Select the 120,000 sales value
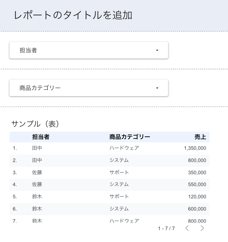The height and width of the screenshot is (242, 228). 197,197
